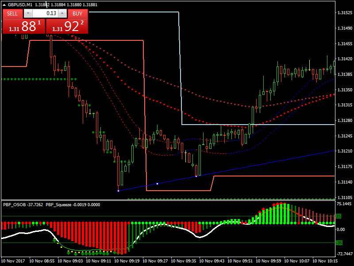The image size is (354, 266).
Task: Select the trendline's starting anchor point at the lowest candle
Action: [118, 191]
